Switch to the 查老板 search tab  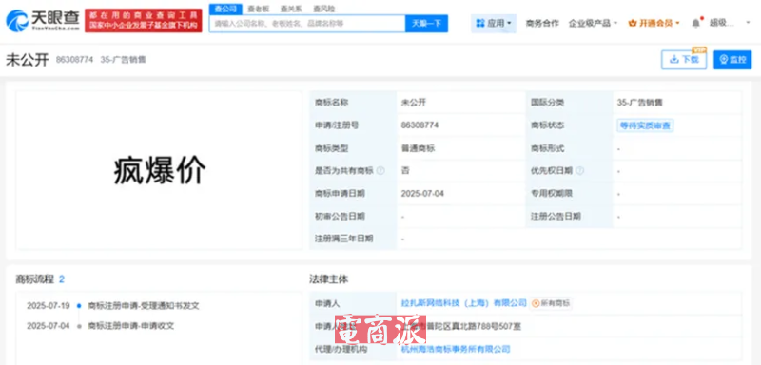[257, 9]
